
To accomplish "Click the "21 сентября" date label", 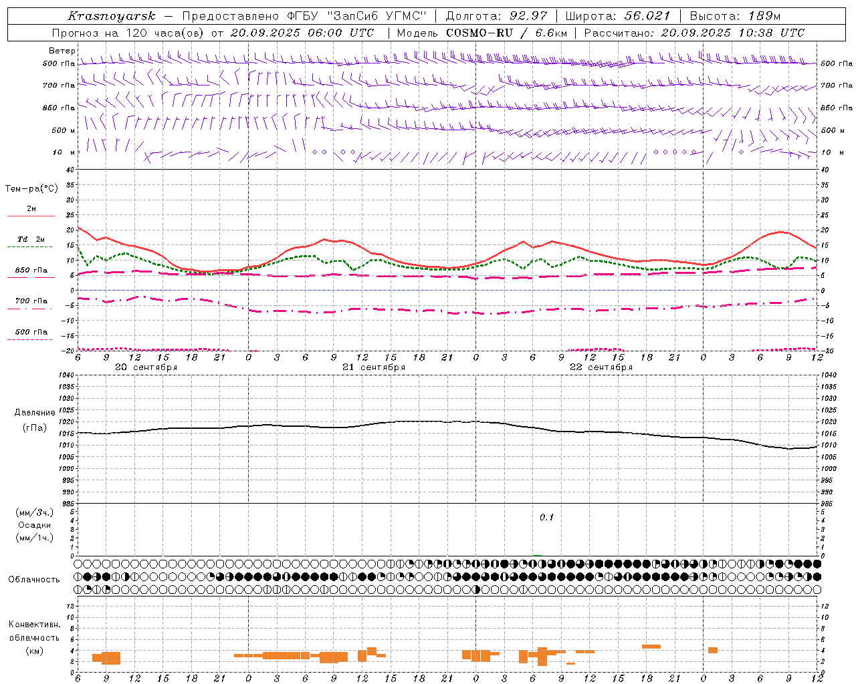I will pos(374,367).
